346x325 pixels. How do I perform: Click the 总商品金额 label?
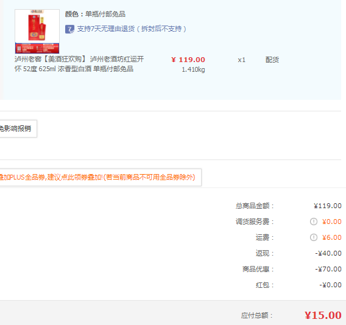click(x=255, y=206)
